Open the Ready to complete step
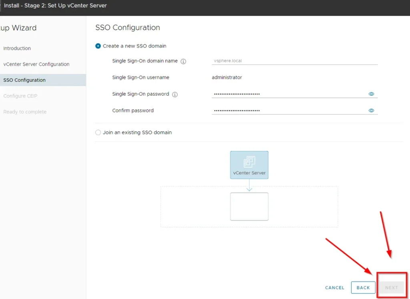 [25, 112]
